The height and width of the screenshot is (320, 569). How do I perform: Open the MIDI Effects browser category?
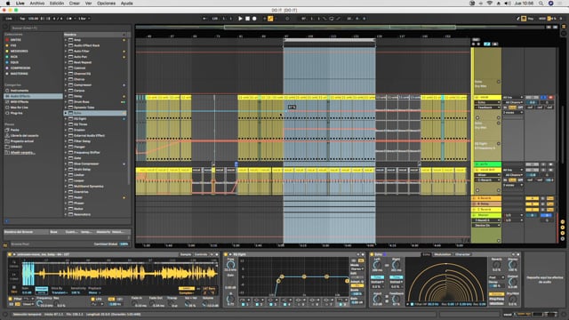coord(20,101)
